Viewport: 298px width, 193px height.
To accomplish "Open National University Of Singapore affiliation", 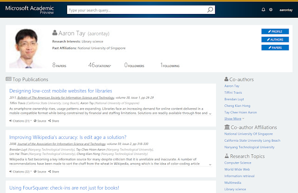I will [x=248, y=134].
